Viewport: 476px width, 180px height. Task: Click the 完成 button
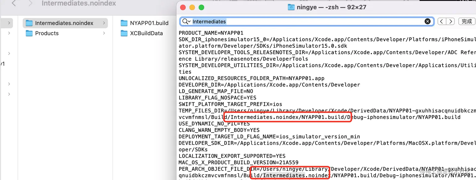point(467,21)
